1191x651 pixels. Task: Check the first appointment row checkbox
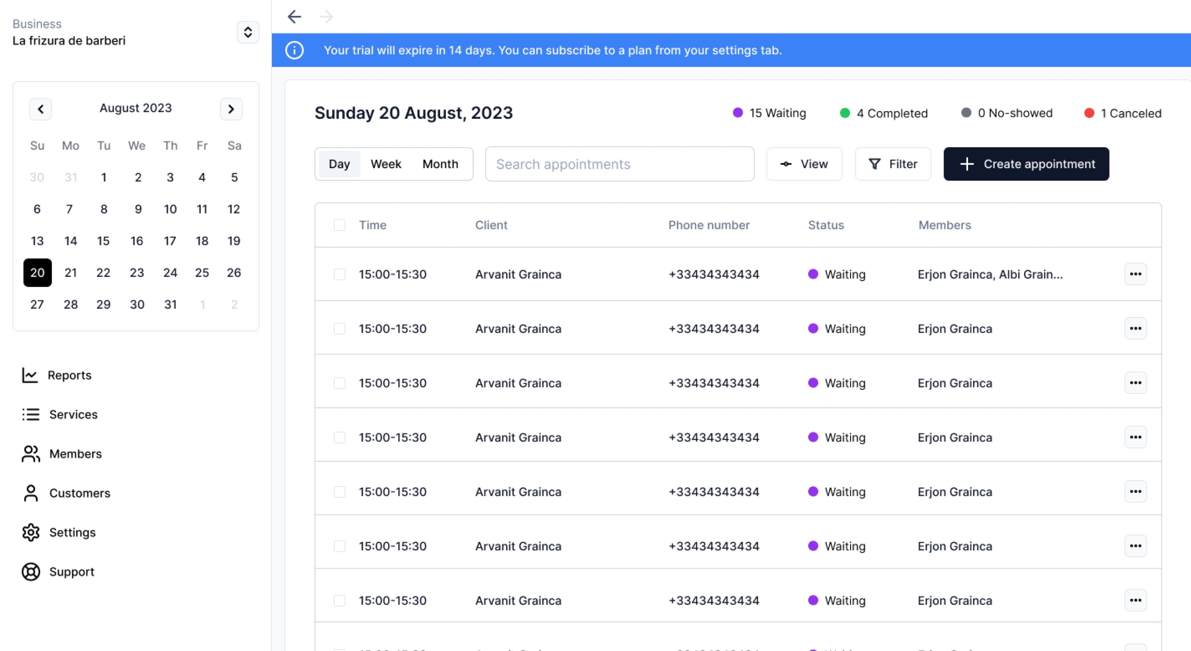pos(339,274)
